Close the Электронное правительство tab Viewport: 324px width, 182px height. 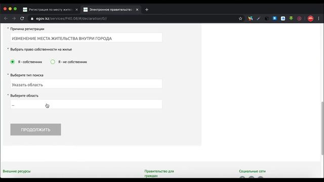coord(137,10)
